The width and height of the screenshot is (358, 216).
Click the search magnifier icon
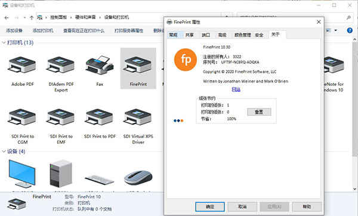click(348, 17)
